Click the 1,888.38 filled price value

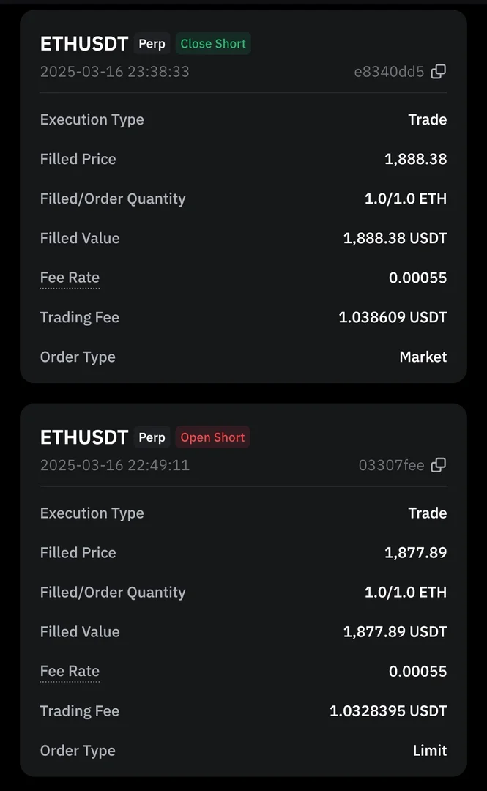coord(415,159)
